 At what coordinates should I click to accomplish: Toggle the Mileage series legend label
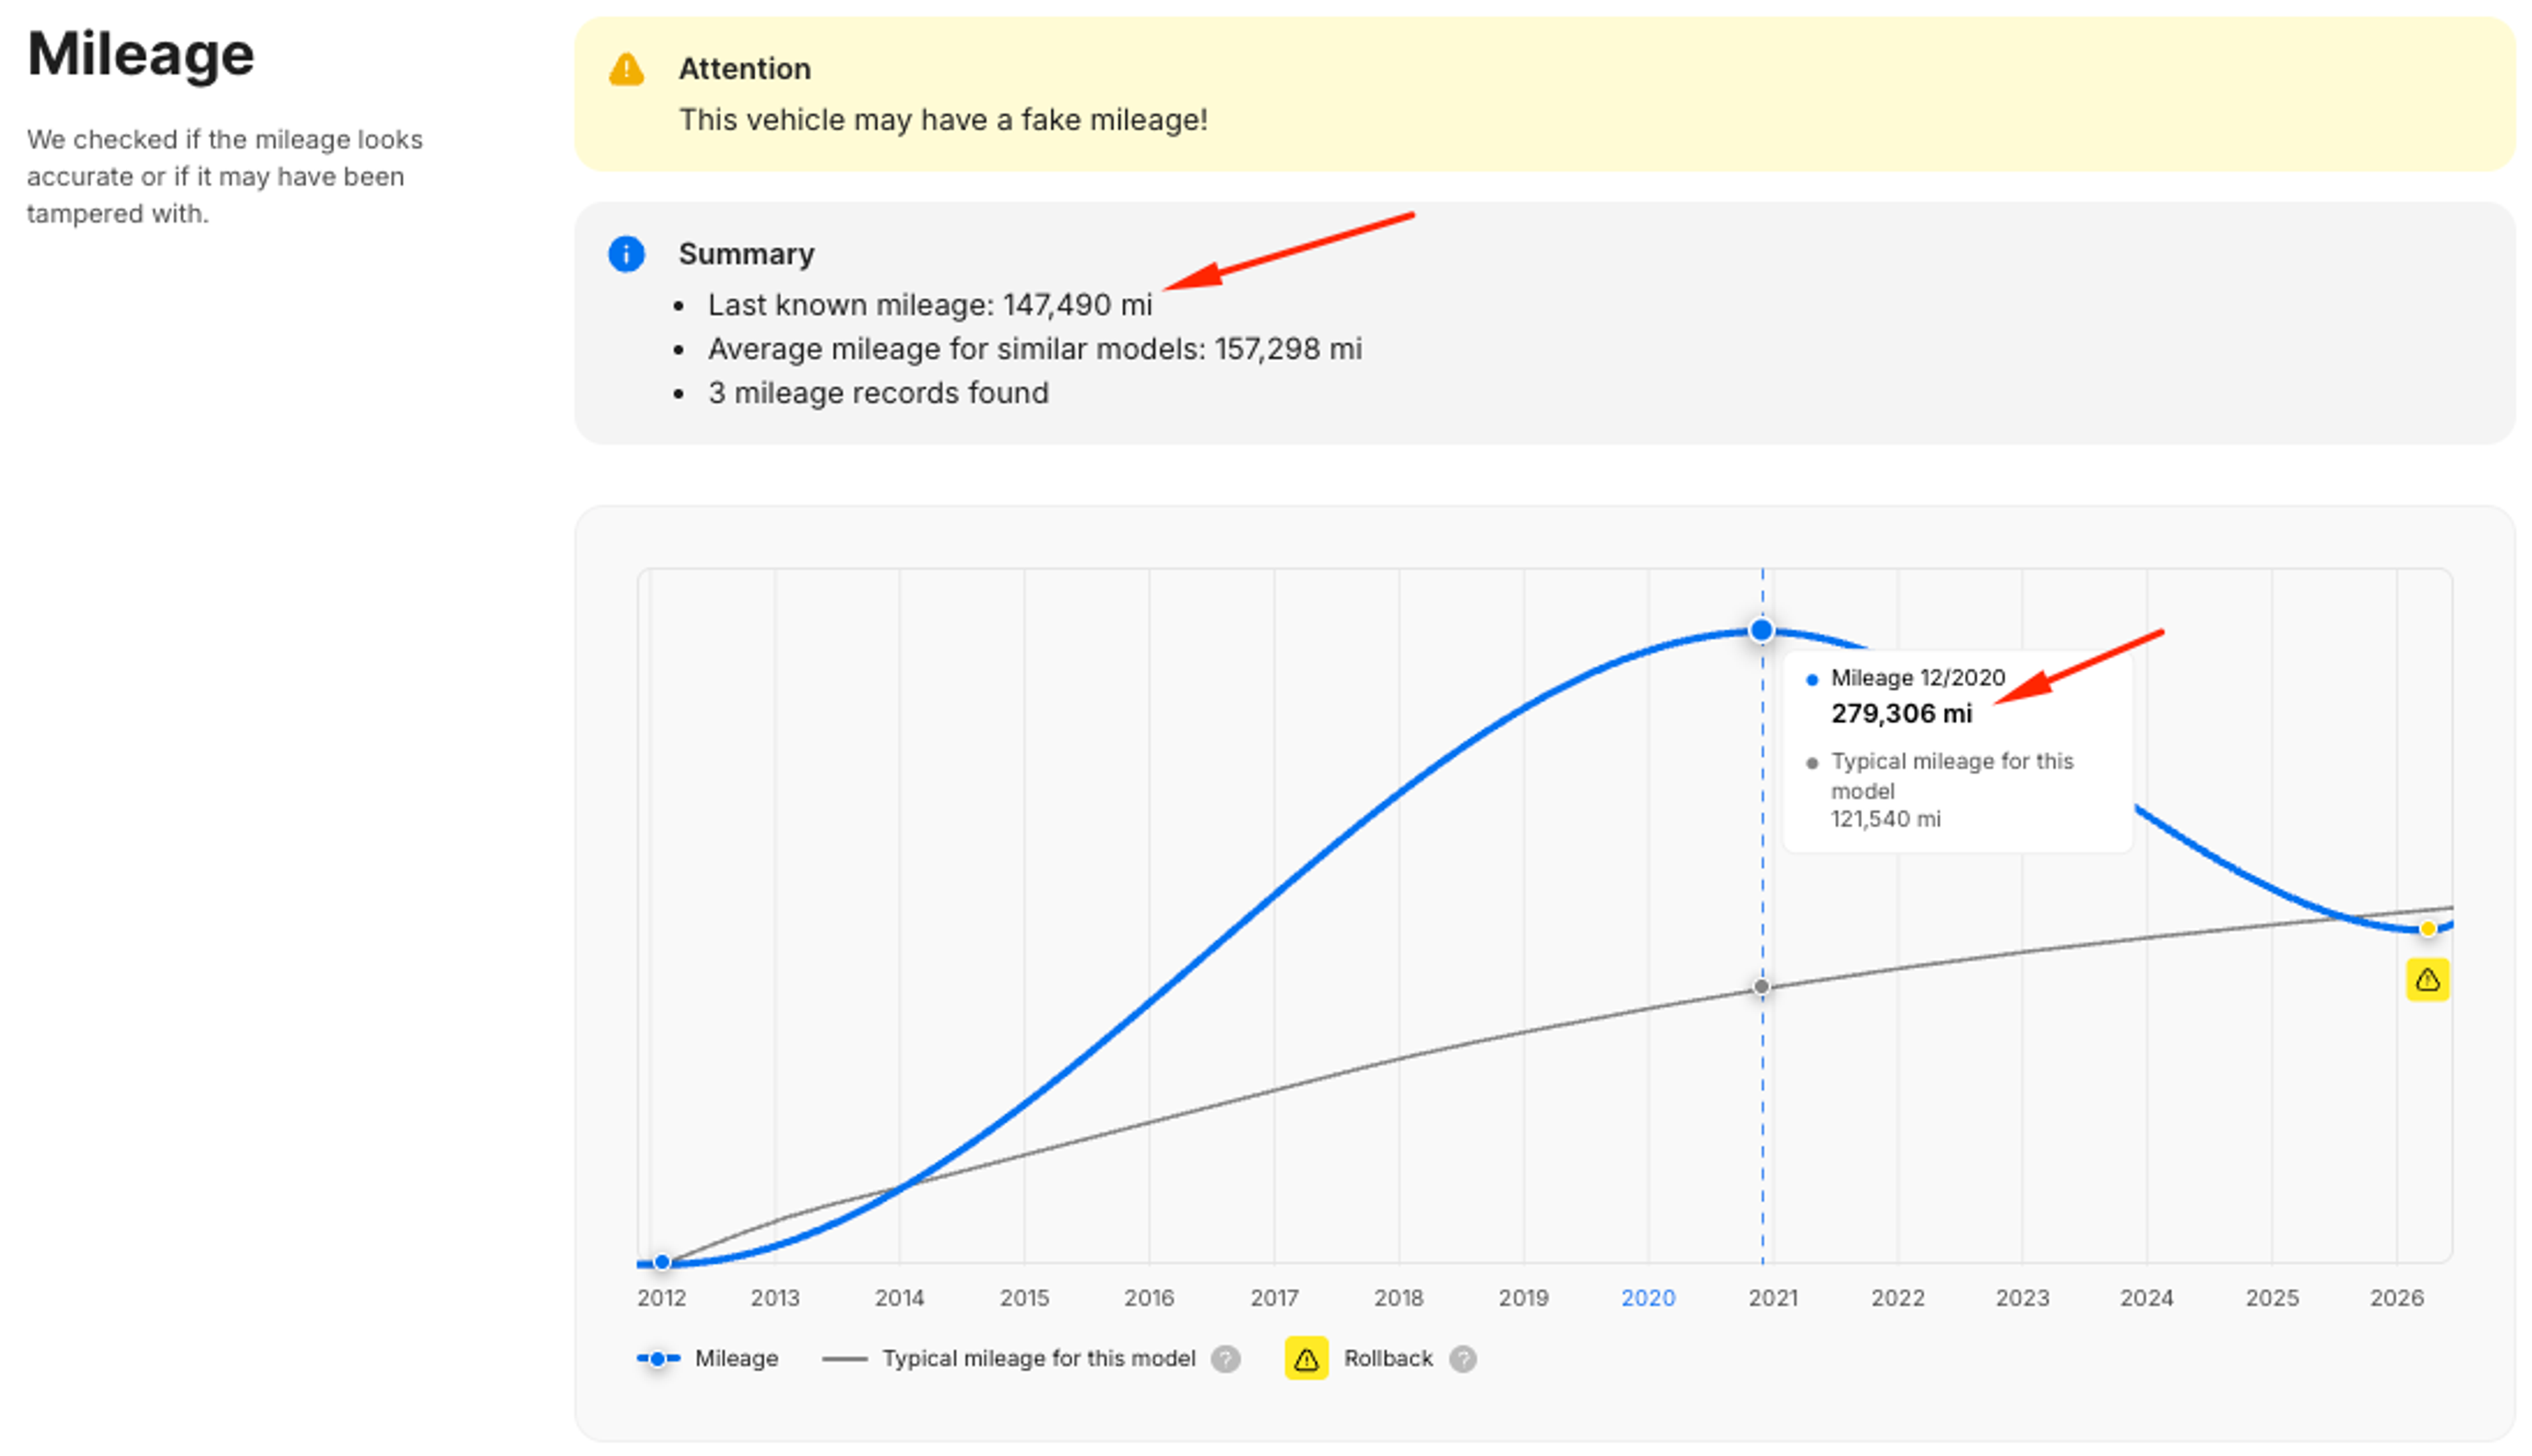coord(737,1359)
